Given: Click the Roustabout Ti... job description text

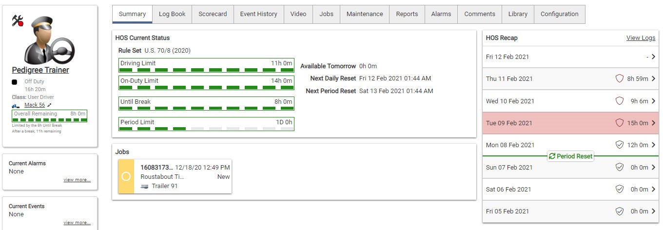Looking at the screenshot, I should 162,177.
